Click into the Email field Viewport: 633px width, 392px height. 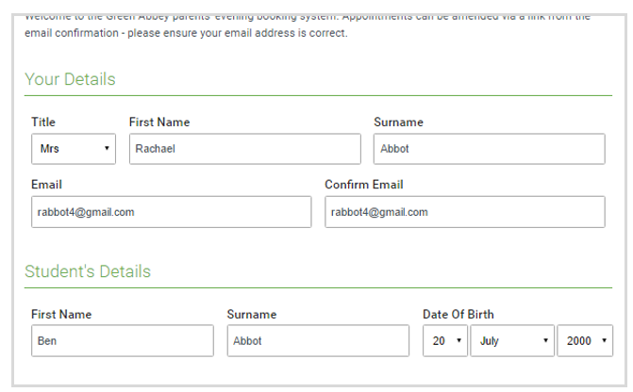(171, 212)
